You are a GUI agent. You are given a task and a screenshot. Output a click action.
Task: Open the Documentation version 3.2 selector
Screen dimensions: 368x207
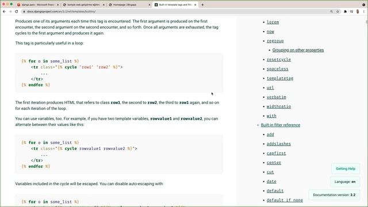[x=334, y=195]
